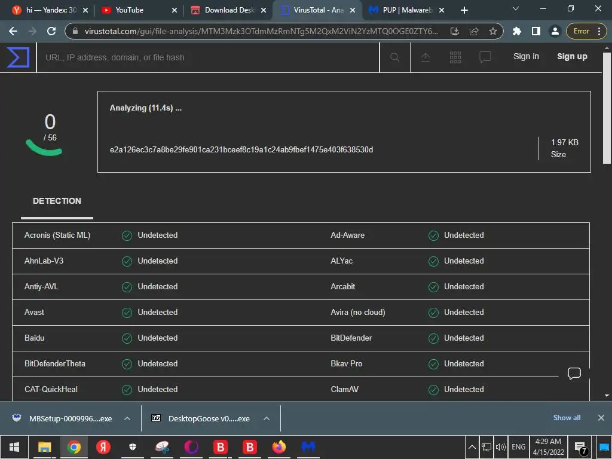Click the site lock icon
Viewport: 612px width, 459px height.
pos(75,31)
